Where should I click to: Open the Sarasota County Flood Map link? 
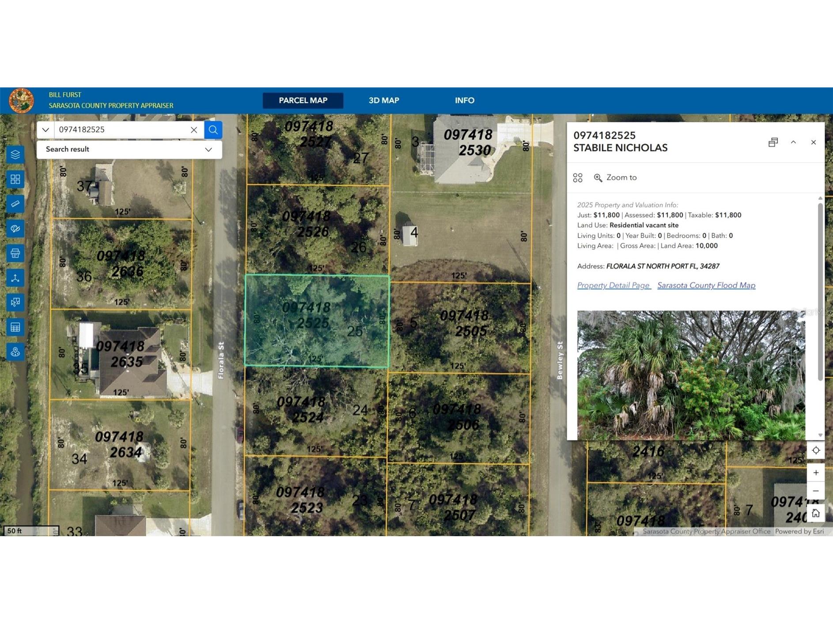[706, 286]
